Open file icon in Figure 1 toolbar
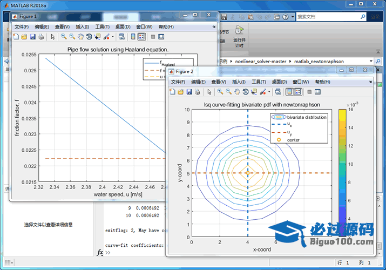This screenshot has width=386, height=270. [24, 37]
